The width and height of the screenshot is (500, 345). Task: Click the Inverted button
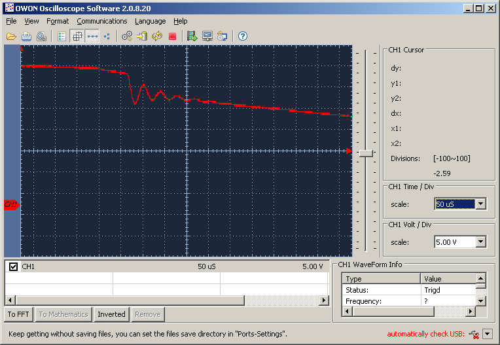(112, 314)
